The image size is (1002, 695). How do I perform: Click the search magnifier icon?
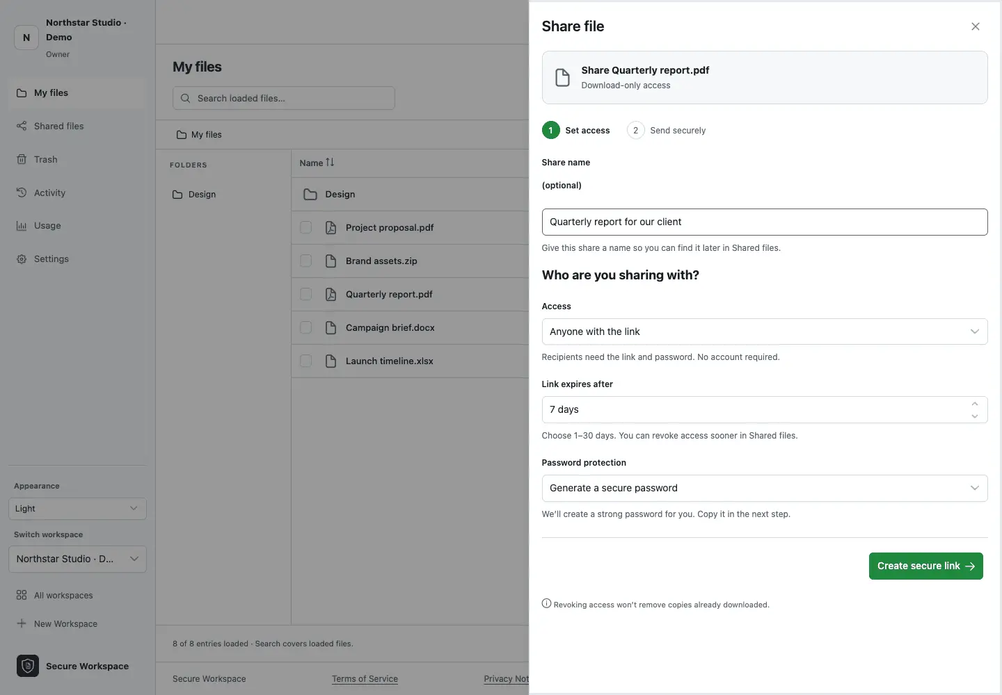pos(185,98)
